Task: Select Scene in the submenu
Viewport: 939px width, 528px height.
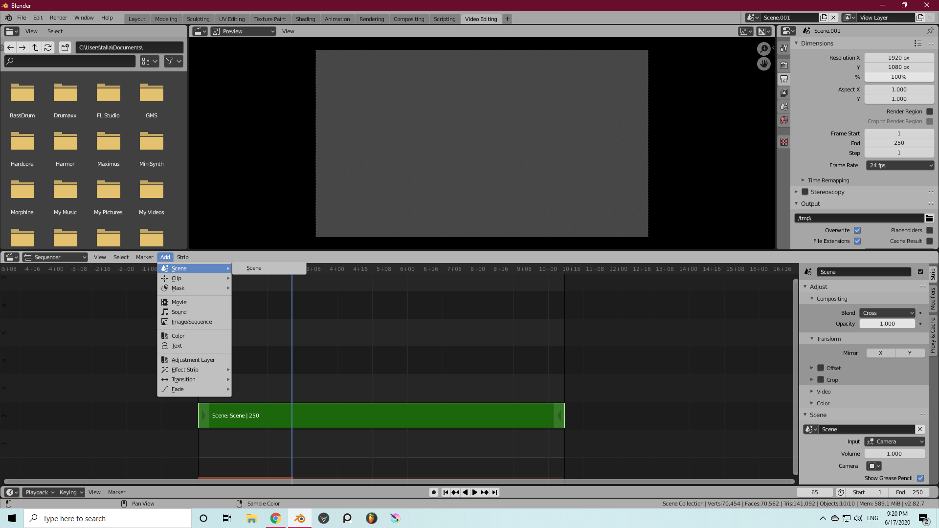Action: click(x=269, y=268)
